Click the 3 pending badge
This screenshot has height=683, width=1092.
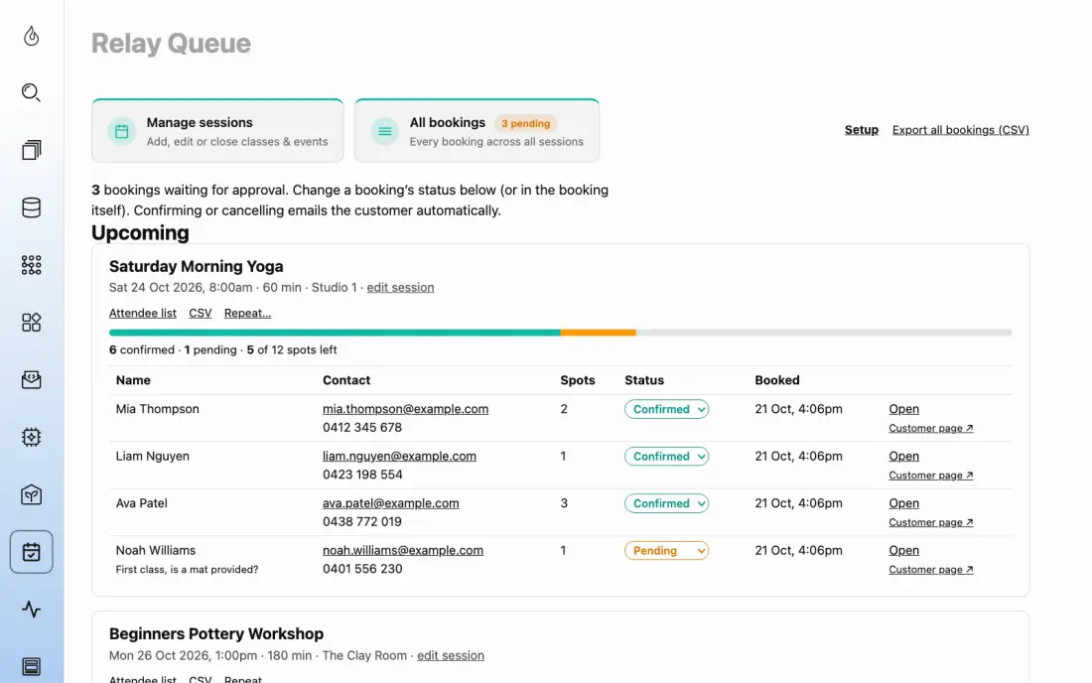[x=526, y=123]
